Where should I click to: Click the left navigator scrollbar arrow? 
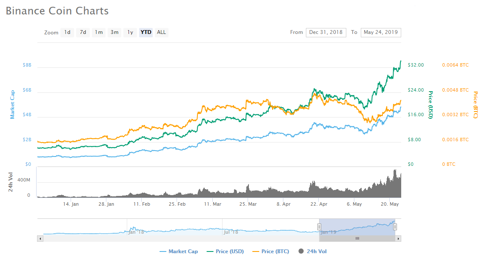40,238
